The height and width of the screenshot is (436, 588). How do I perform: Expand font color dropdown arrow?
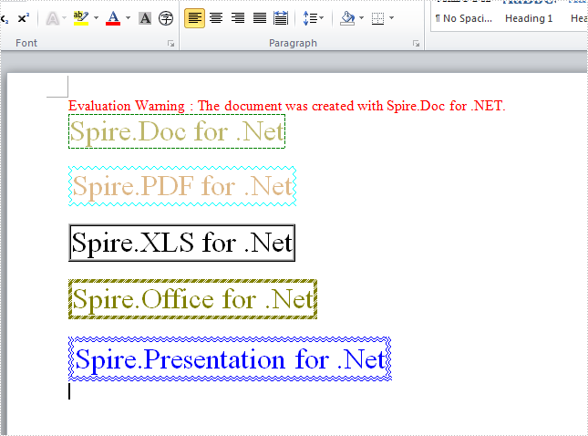(129, 18)
